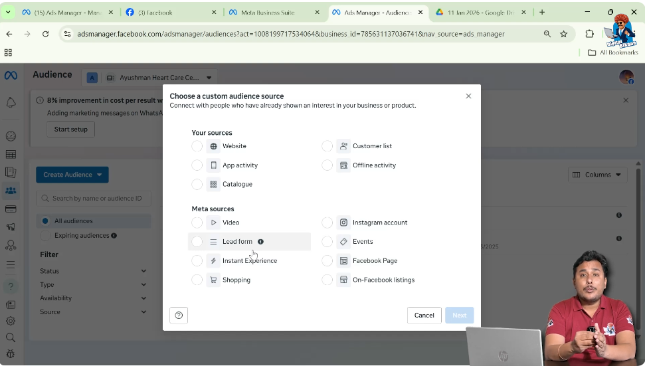The width and height of the screenshot is (645, 366).
Task: Open the Columns dropdown
Action: tap(598, 175)
